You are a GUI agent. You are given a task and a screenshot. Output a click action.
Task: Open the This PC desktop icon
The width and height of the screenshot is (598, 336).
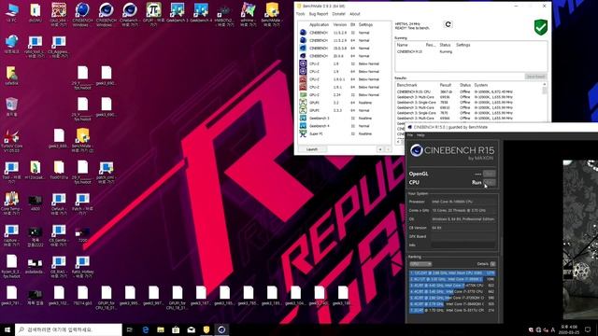(12, 13)
